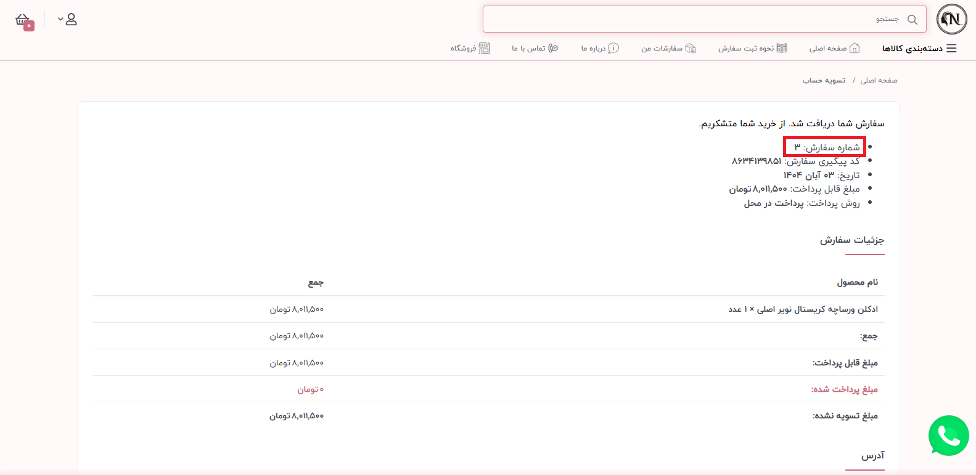The height and width of the screenshot is (475, 976).
Task: Open the دسته‌بندی کالاها hamburger menu
Action: coord(951,48)
